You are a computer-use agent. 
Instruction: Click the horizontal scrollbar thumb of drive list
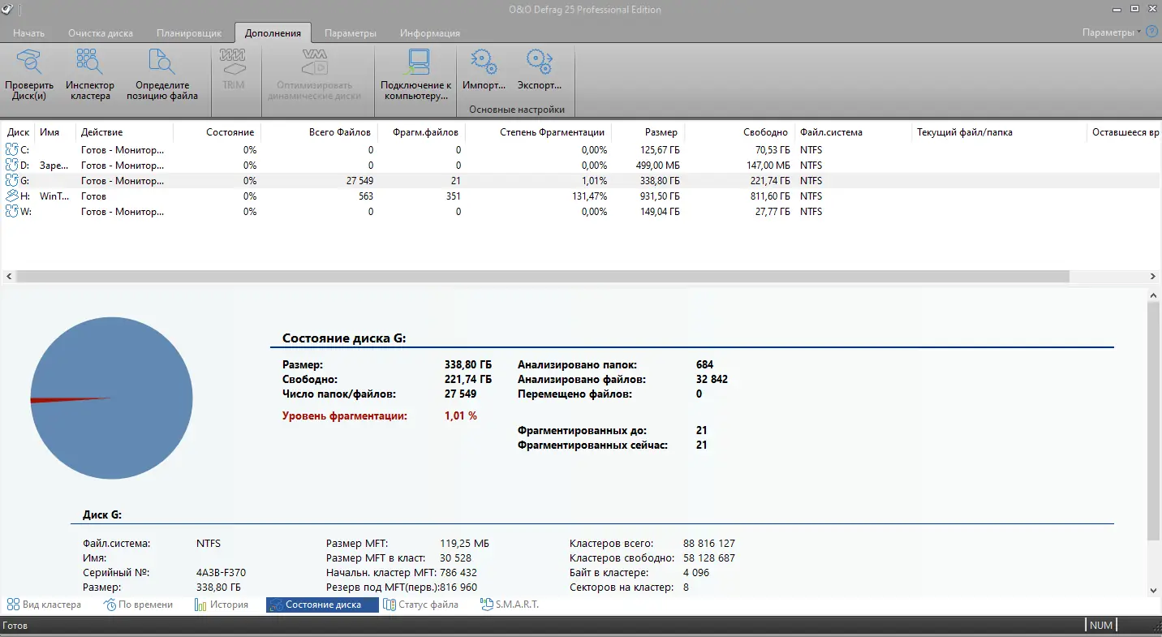click(542, 277)
